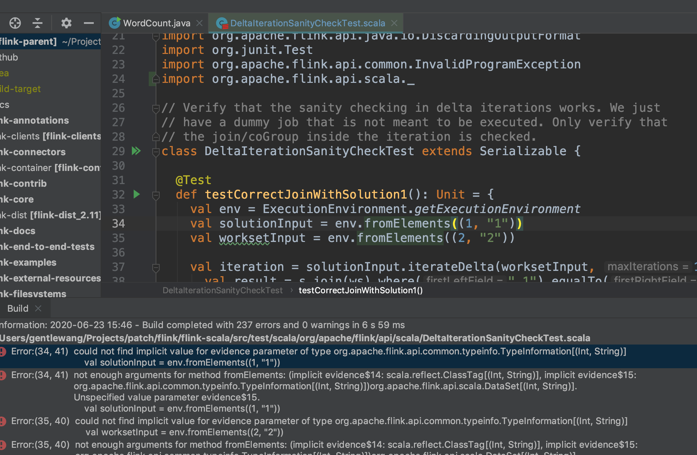Select DeltaIterationSanityCheckTest breadcrumb
This screenshot has height=455, width=697.
click(x=222, y=290)
